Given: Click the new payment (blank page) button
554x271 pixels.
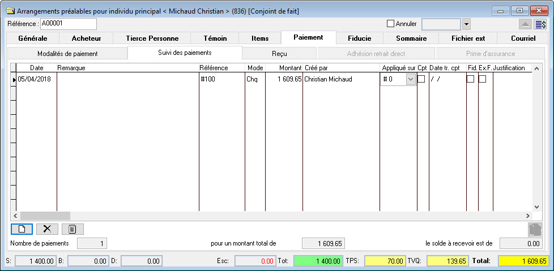Looking at the screenshot, I should 22,229.
